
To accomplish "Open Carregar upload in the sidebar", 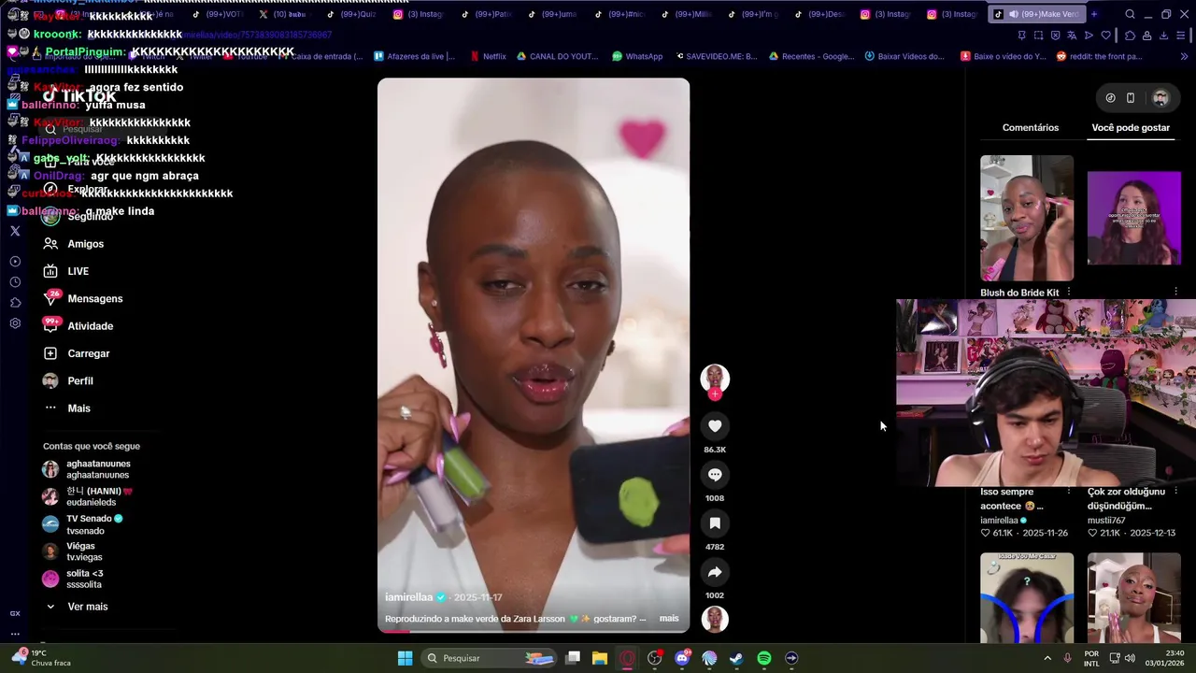I will tap(76, 353).
